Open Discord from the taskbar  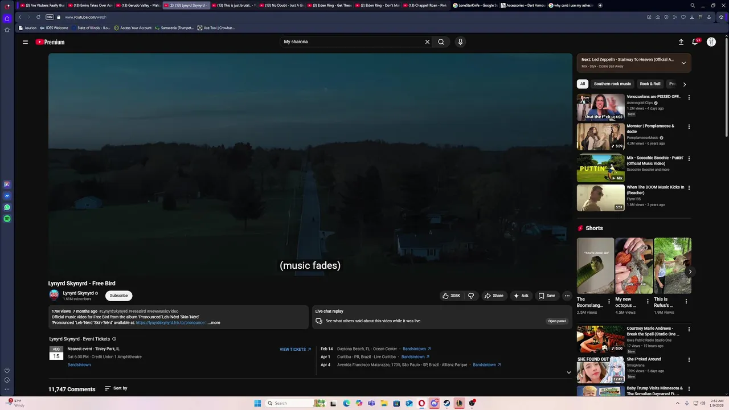point(434,403)
